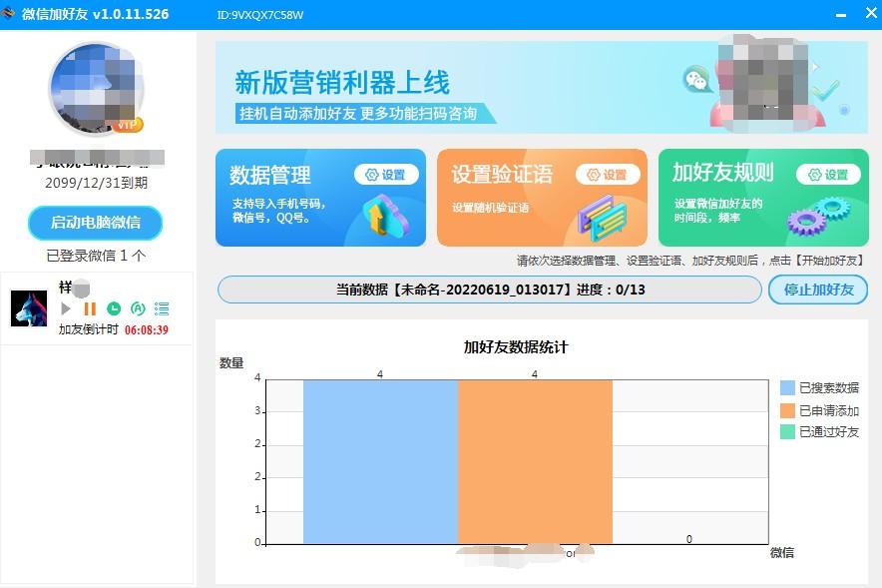
Task: Click the ID:9VXQX7C58W text in title bar
Action: tap(259, 15)
